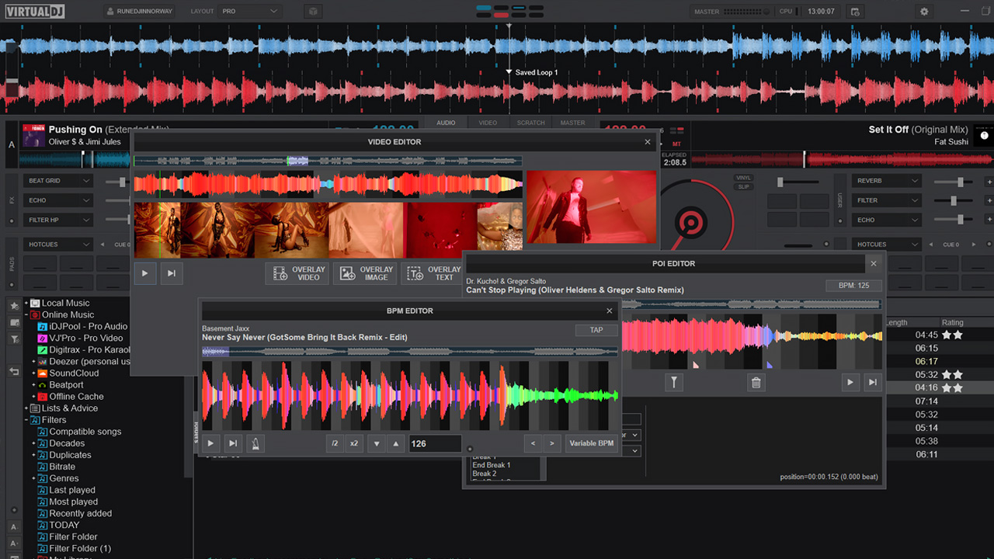Click the x2 double-tempo icon in BPM Editor
The width and height of the screenshot is (994, 559).
354,443
